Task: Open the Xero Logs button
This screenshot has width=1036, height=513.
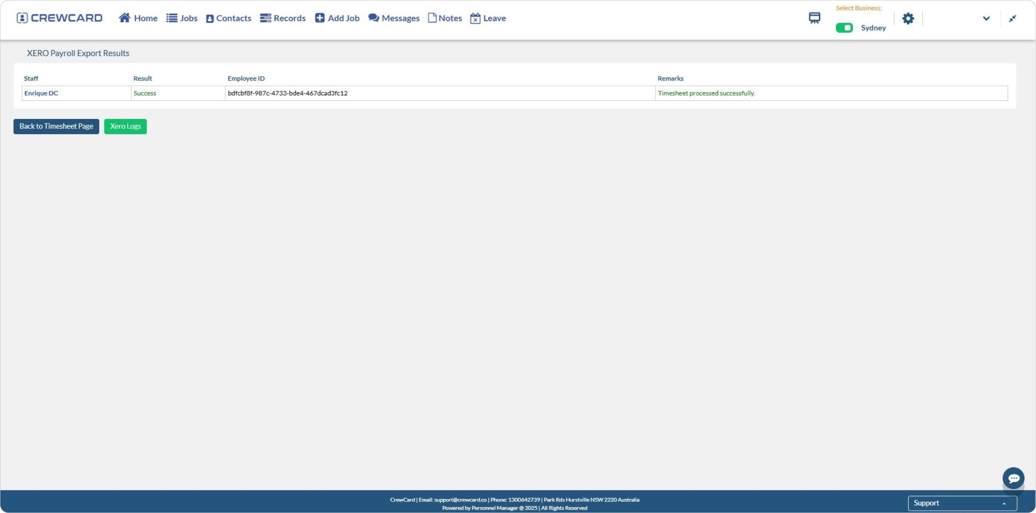Action: pos(125,126)
